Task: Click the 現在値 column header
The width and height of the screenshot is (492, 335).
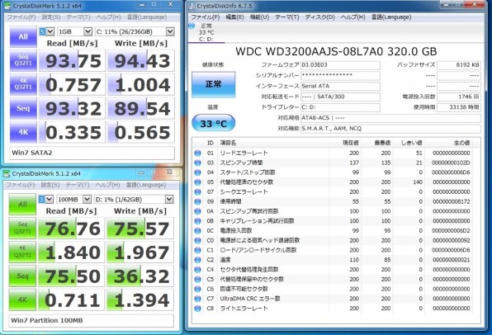Action: (345, 143)
